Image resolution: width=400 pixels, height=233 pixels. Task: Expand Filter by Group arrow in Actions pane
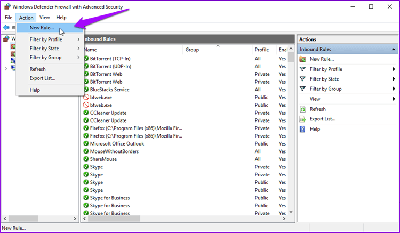[394, 89]
